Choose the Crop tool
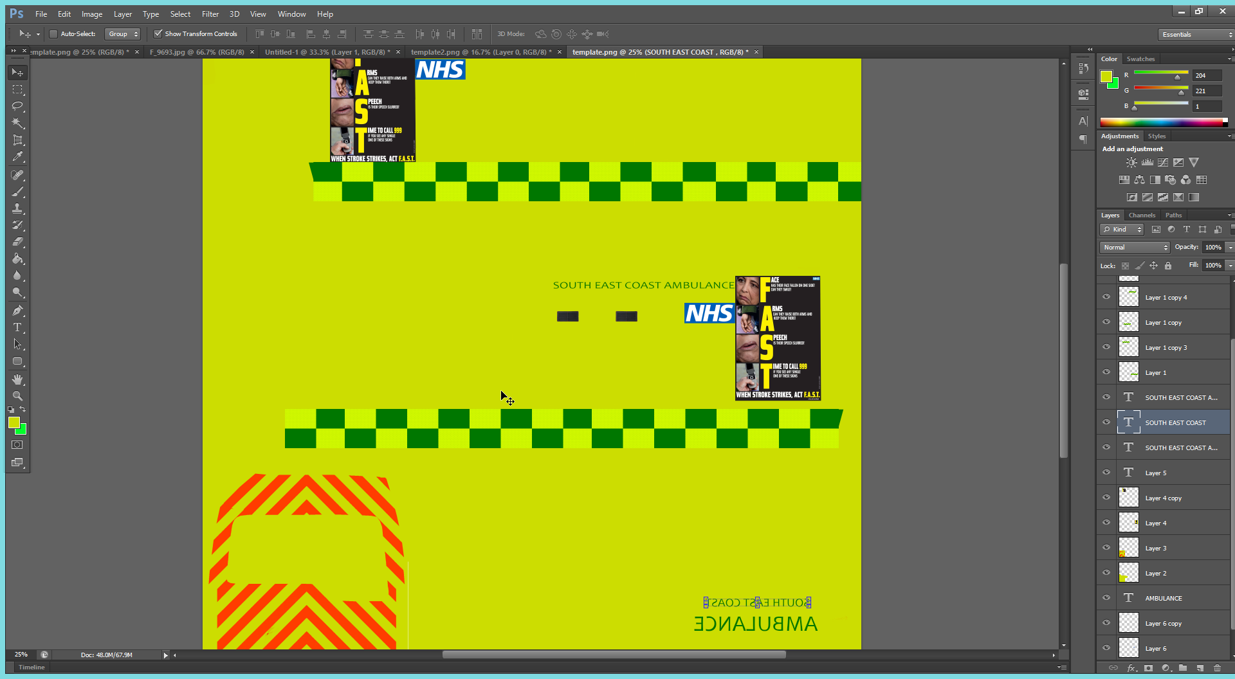1235x679 pixels. 17,140
